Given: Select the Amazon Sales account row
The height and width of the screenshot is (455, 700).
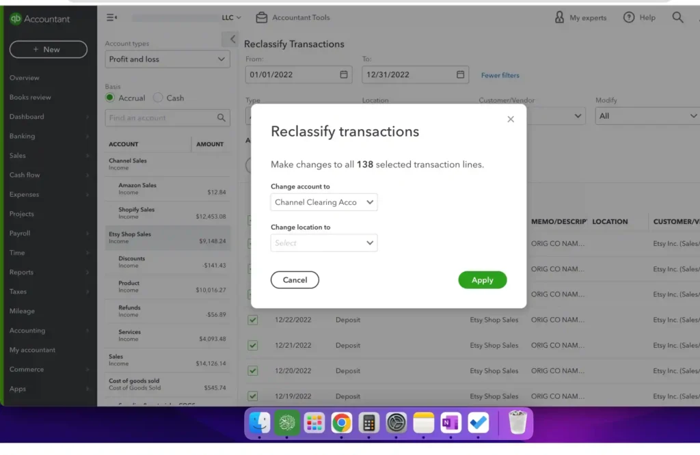Looking at the screenshot, I should click(168, 189).
